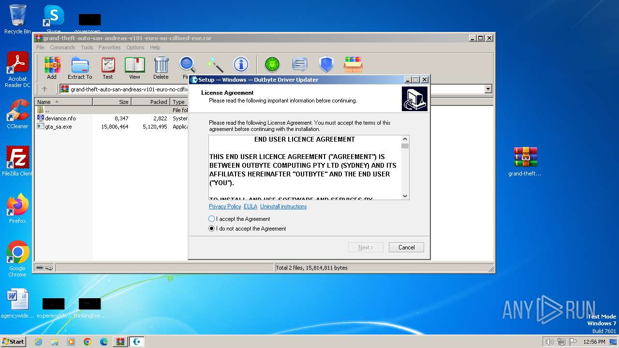
Task: Launch FileZilla Client desktop shortcut
Action: pyautogui.click(x=17, y=161)
